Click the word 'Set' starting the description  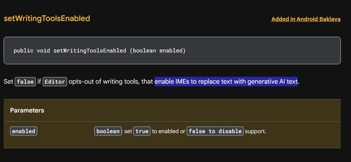coord(8,81)
